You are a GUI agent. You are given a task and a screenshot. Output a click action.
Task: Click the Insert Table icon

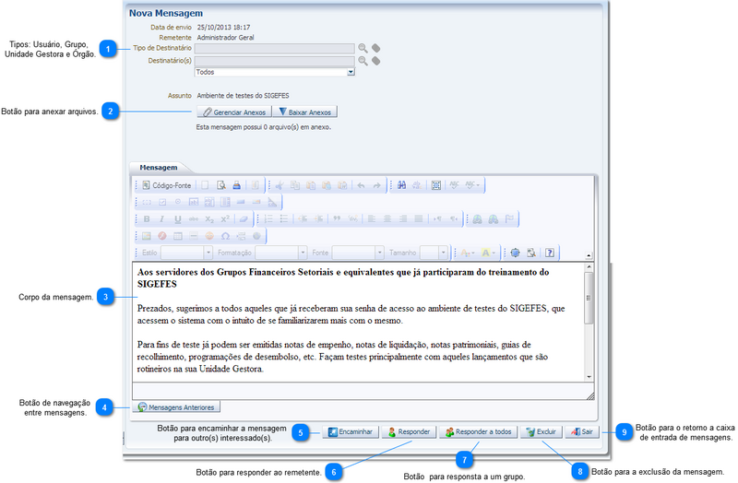click(x=177, y=236)
